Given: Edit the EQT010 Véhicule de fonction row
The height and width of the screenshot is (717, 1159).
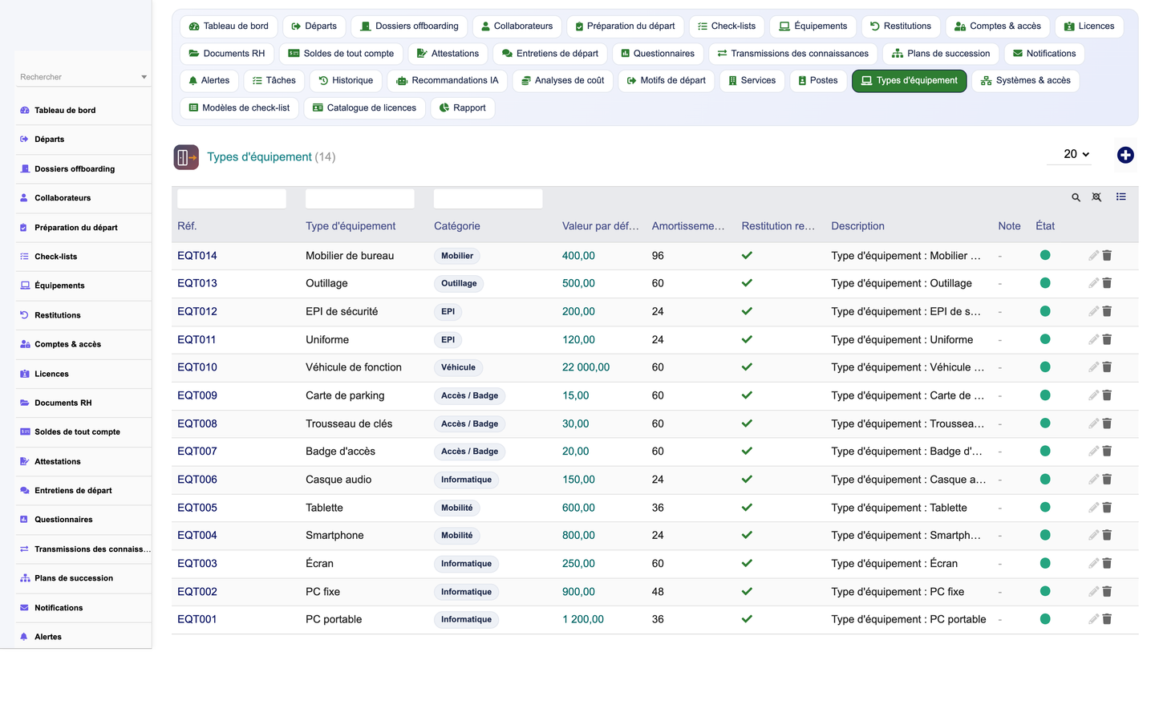Looking at the screenshot, I should (1093, 367).
